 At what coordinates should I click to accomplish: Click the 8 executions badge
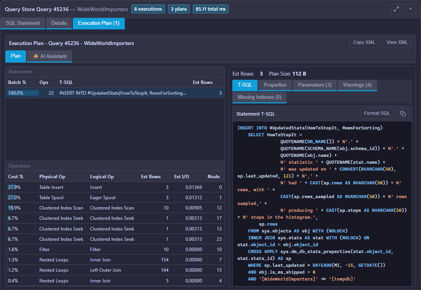click(x=148, y=9)
